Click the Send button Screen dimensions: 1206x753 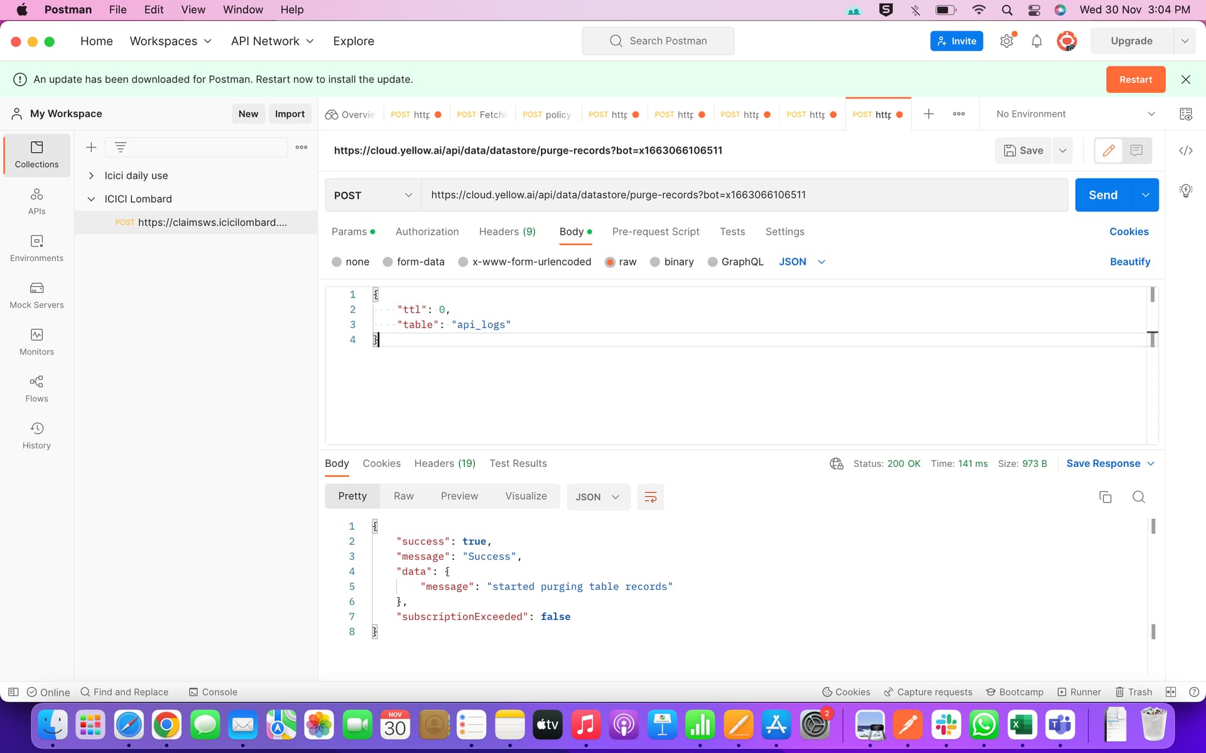(x=1104, y=195)
